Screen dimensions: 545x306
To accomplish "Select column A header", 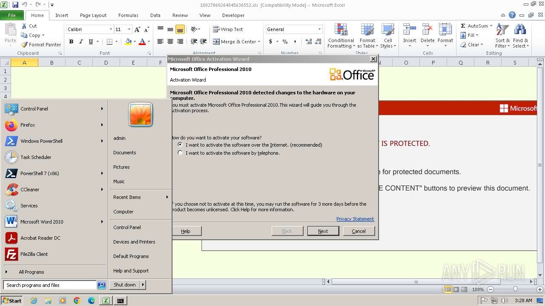I will point(24,62).
